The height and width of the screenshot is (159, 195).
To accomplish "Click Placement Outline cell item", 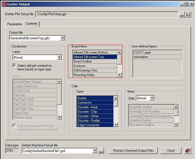I will point(151,125).
